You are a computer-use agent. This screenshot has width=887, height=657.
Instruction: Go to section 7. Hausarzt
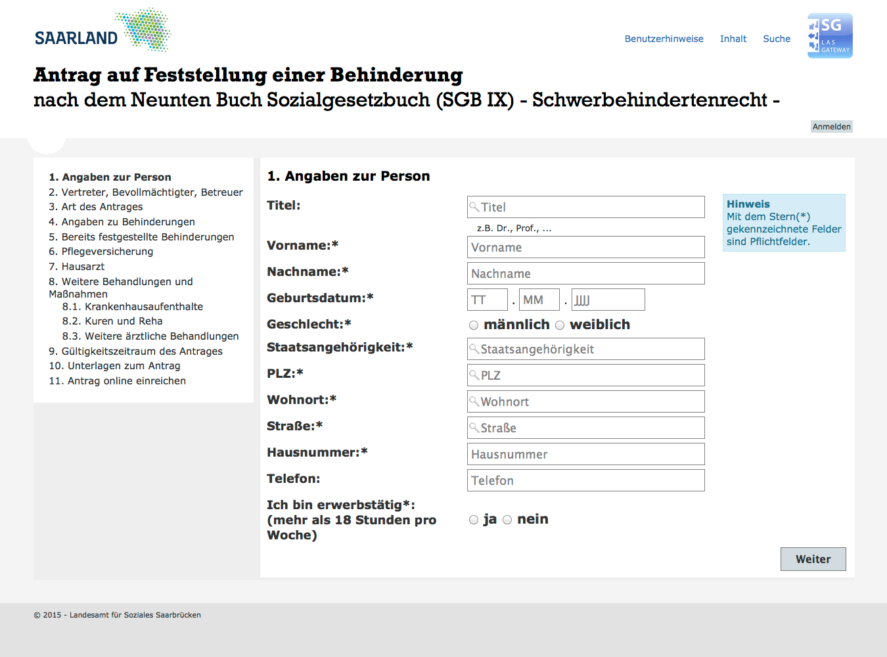(x=76, y=267)
